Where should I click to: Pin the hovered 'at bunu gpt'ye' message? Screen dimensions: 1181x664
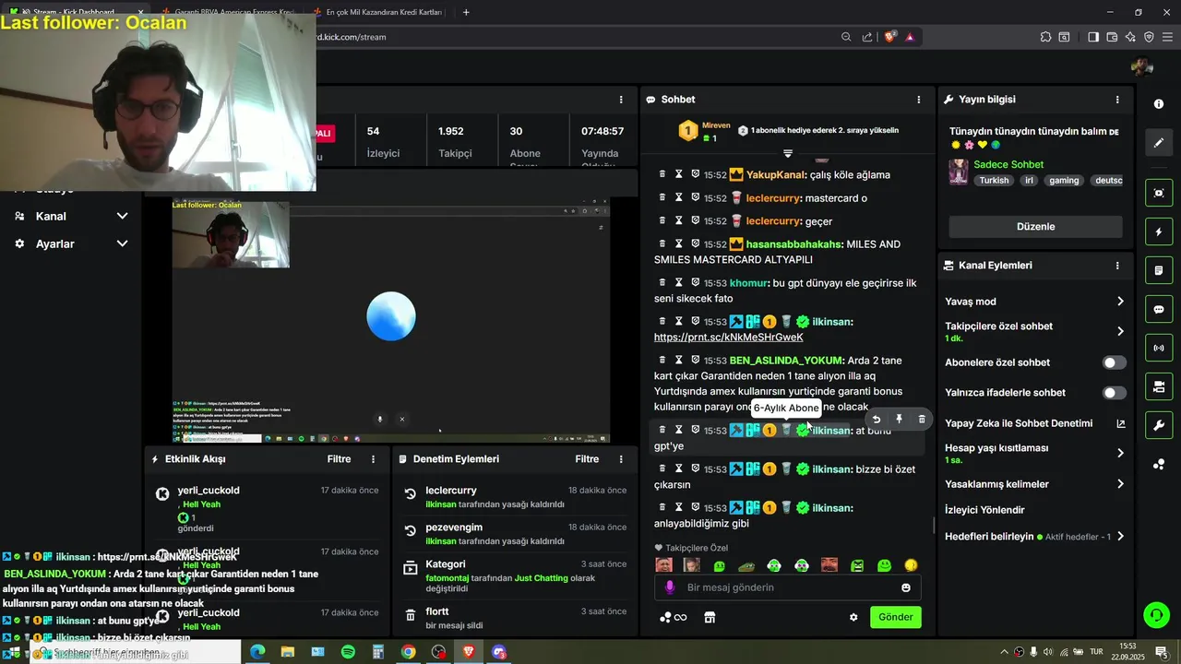(x=899, y=420)
